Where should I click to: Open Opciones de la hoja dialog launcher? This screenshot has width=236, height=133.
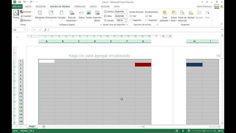click(157, 25)
